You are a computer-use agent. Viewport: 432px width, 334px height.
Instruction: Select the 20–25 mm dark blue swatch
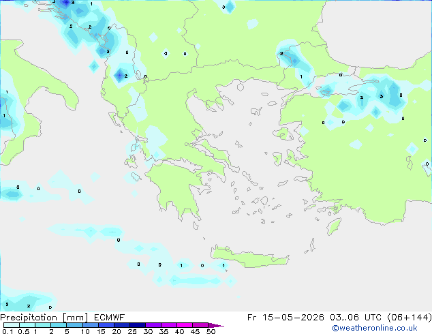(x=122, y=325)
